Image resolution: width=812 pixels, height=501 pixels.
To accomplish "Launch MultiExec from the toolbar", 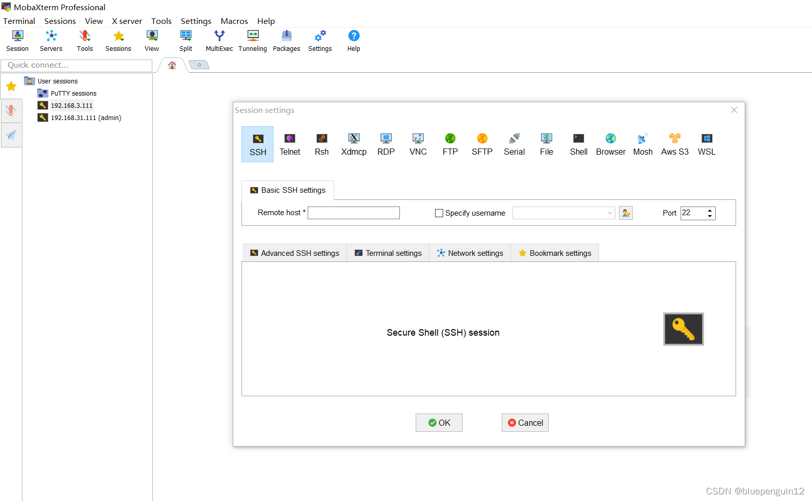I will pos(219,41).
